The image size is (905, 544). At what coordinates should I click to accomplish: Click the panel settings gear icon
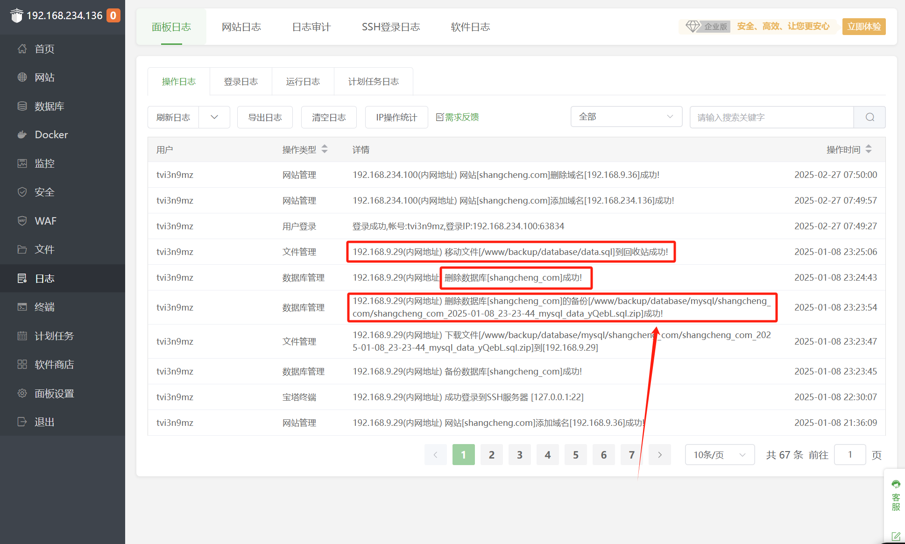[22, 393]
